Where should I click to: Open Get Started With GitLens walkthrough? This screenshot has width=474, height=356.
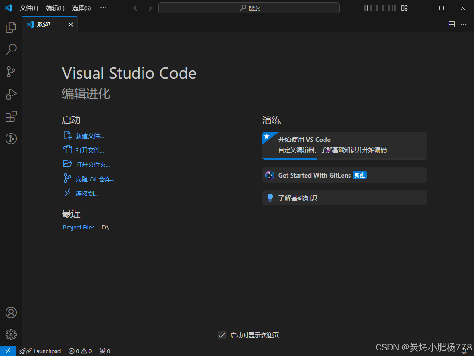(344, 175)
